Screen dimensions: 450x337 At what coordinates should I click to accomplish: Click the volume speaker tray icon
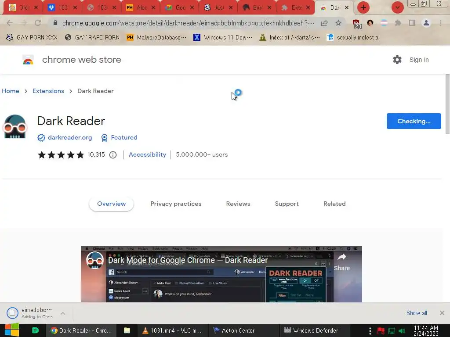[x=402, y=331]
